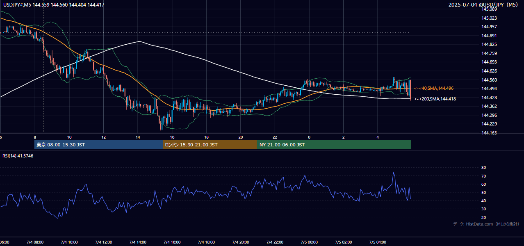This screenshot has height=246, width=524.
Task: Click RSI scale level 20
Action: (x=484, y=217)
